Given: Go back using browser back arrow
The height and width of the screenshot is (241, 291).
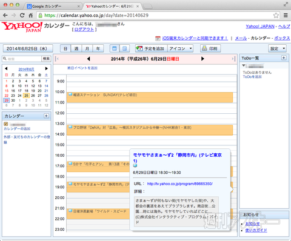Looking at the screenshot, I should pos(5,15).
